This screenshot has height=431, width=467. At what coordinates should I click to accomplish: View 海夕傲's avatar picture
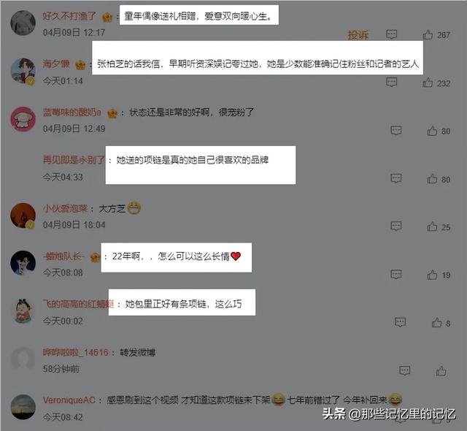coord(23,72)
